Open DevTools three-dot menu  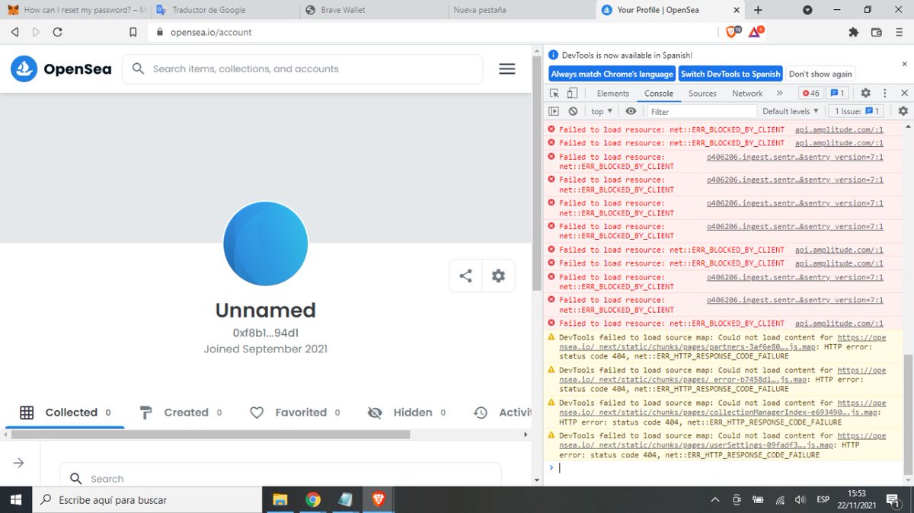(x=884, y=93)
